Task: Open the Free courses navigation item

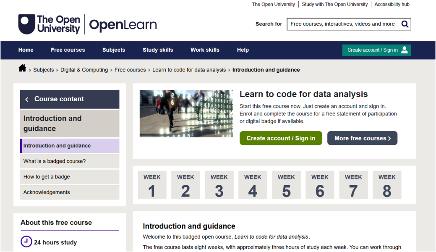Action: (x=68, y=50)
